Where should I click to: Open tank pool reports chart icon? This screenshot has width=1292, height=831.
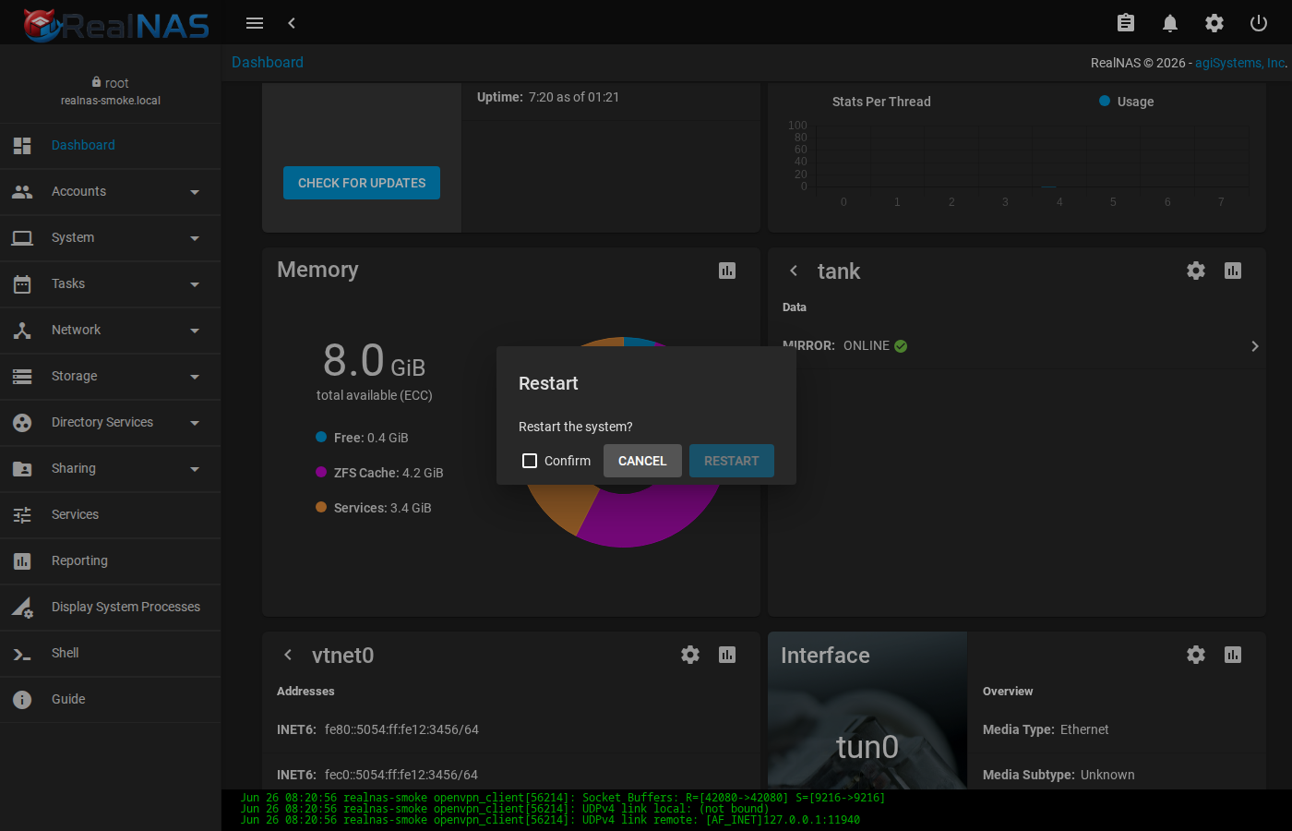click(1233, 271)
